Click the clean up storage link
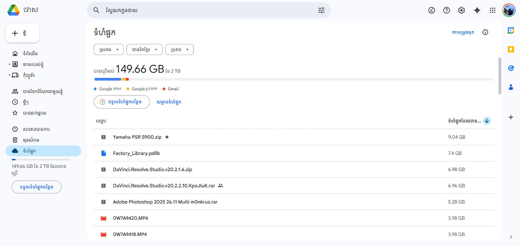This screenshot has height=246, width=520. tap(169, 102)
